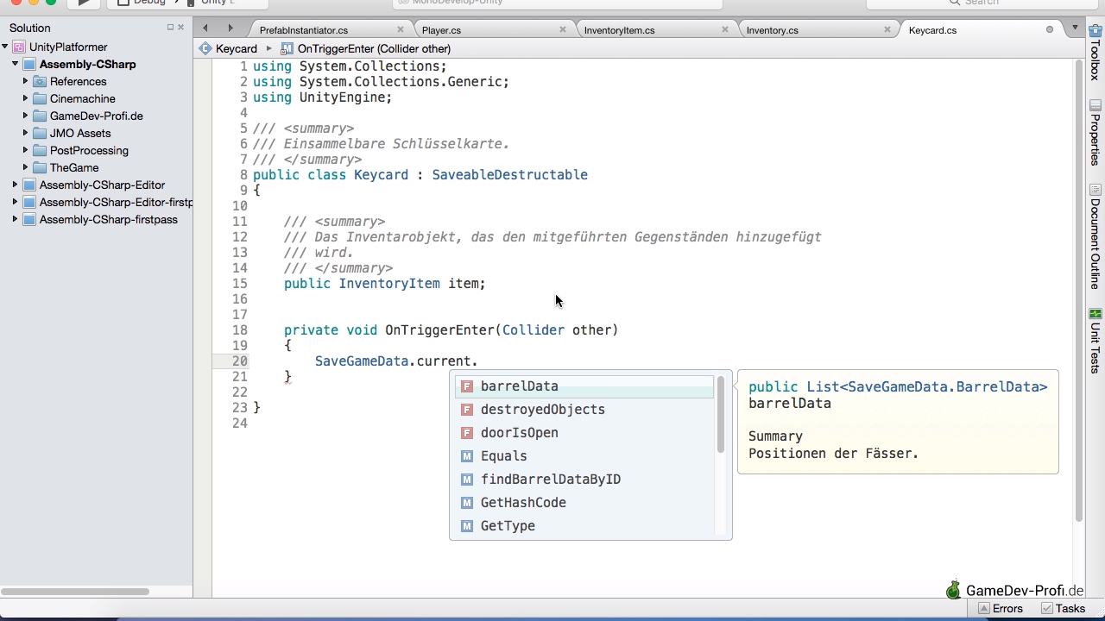The height and width of the screenshot is (621, 1105).
Task: Click the Cinemachine folder icon
Action: pyautogui.click(x=40, y=98)
